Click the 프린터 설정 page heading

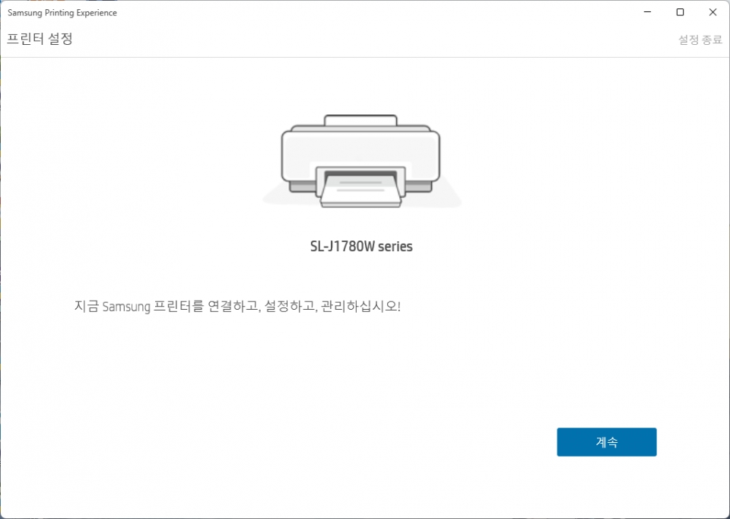pos(40,39)
